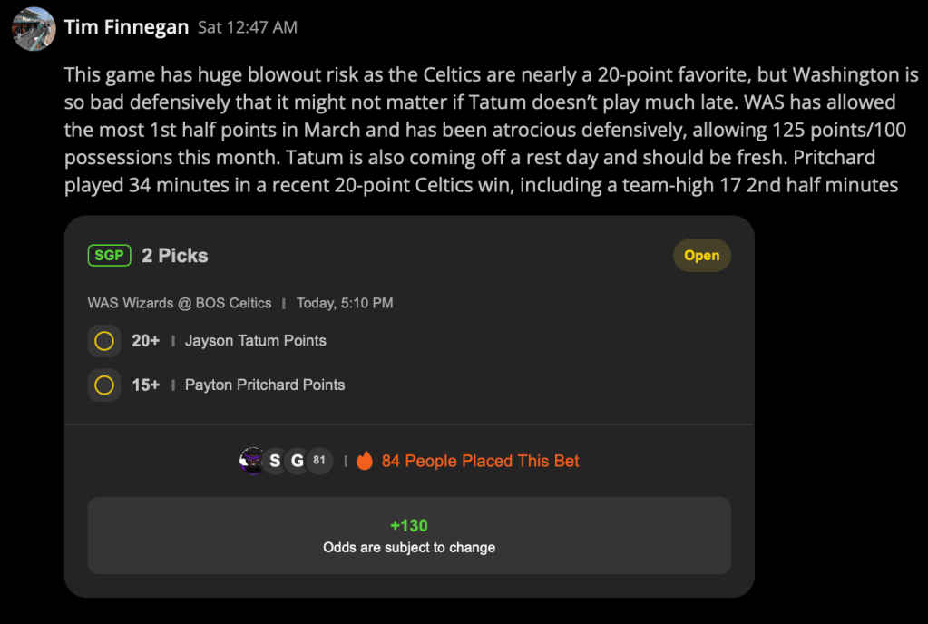This screenshot has height=624, width=928.
Task: Show the 81 more bettors bubble
Action: (x=319, y=461)
